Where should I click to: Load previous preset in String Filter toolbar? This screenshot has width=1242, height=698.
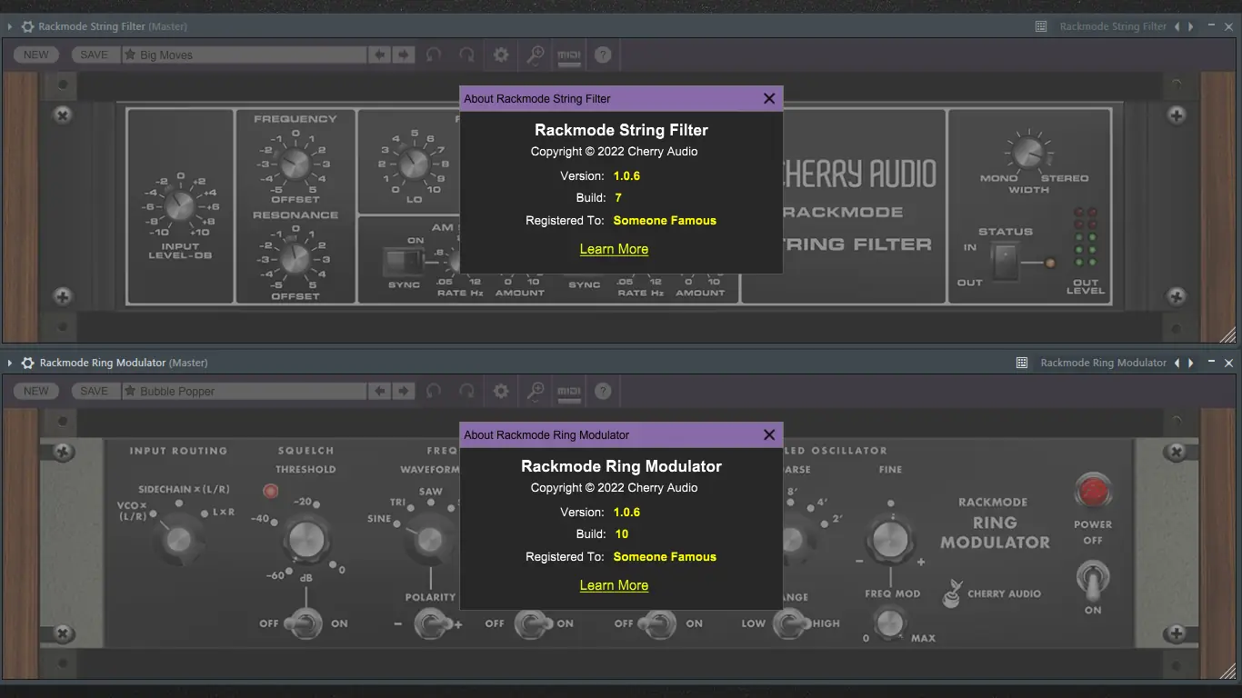[380, 55]
